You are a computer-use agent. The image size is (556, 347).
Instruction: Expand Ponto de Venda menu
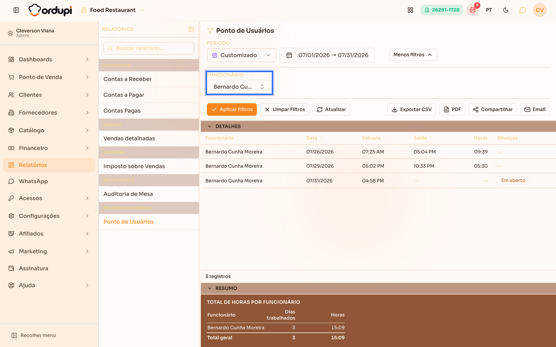[49, 77]
